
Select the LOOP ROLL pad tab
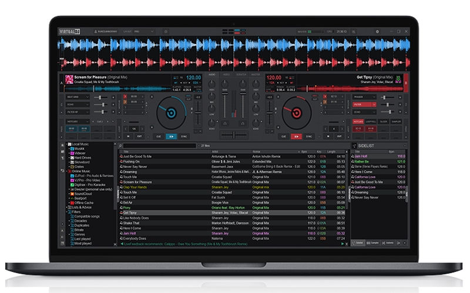371,122
